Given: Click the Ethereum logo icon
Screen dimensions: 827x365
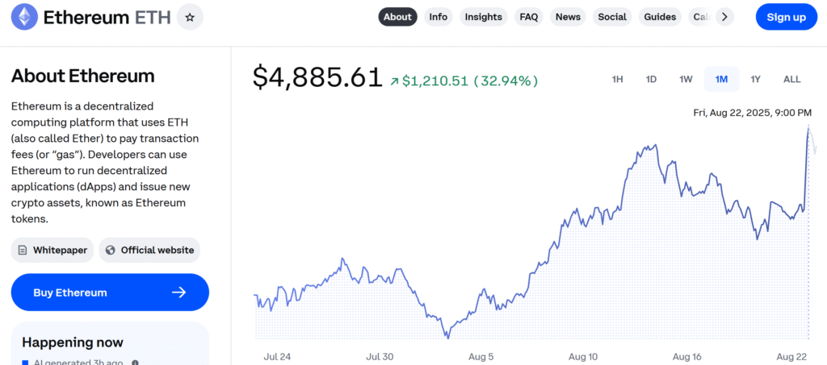Looking at the screenshot, I should pos(24,17).
